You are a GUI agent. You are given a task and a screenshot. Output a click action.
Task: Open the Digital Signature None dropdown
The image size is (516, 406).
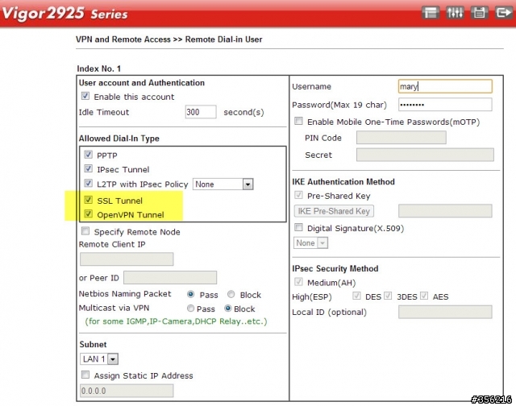[310, 243]
